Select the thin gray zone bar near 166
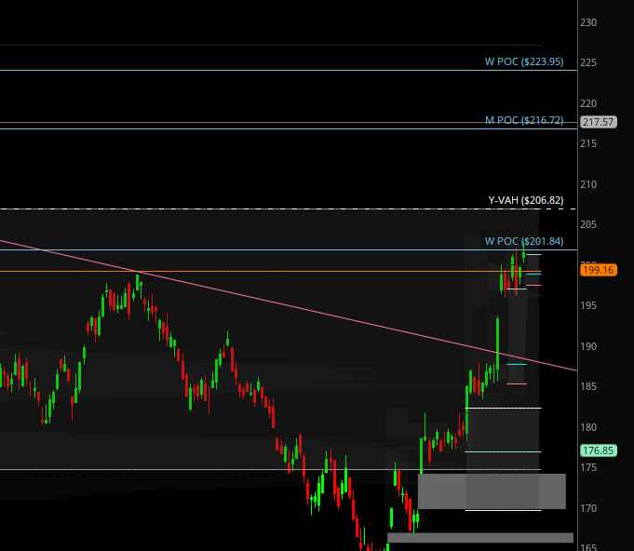 pyautogui.click(x=480, y=538)
